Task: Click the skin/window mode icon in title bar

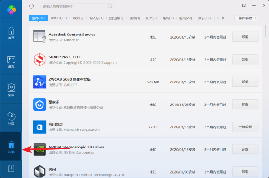Action: pos(243,5)
